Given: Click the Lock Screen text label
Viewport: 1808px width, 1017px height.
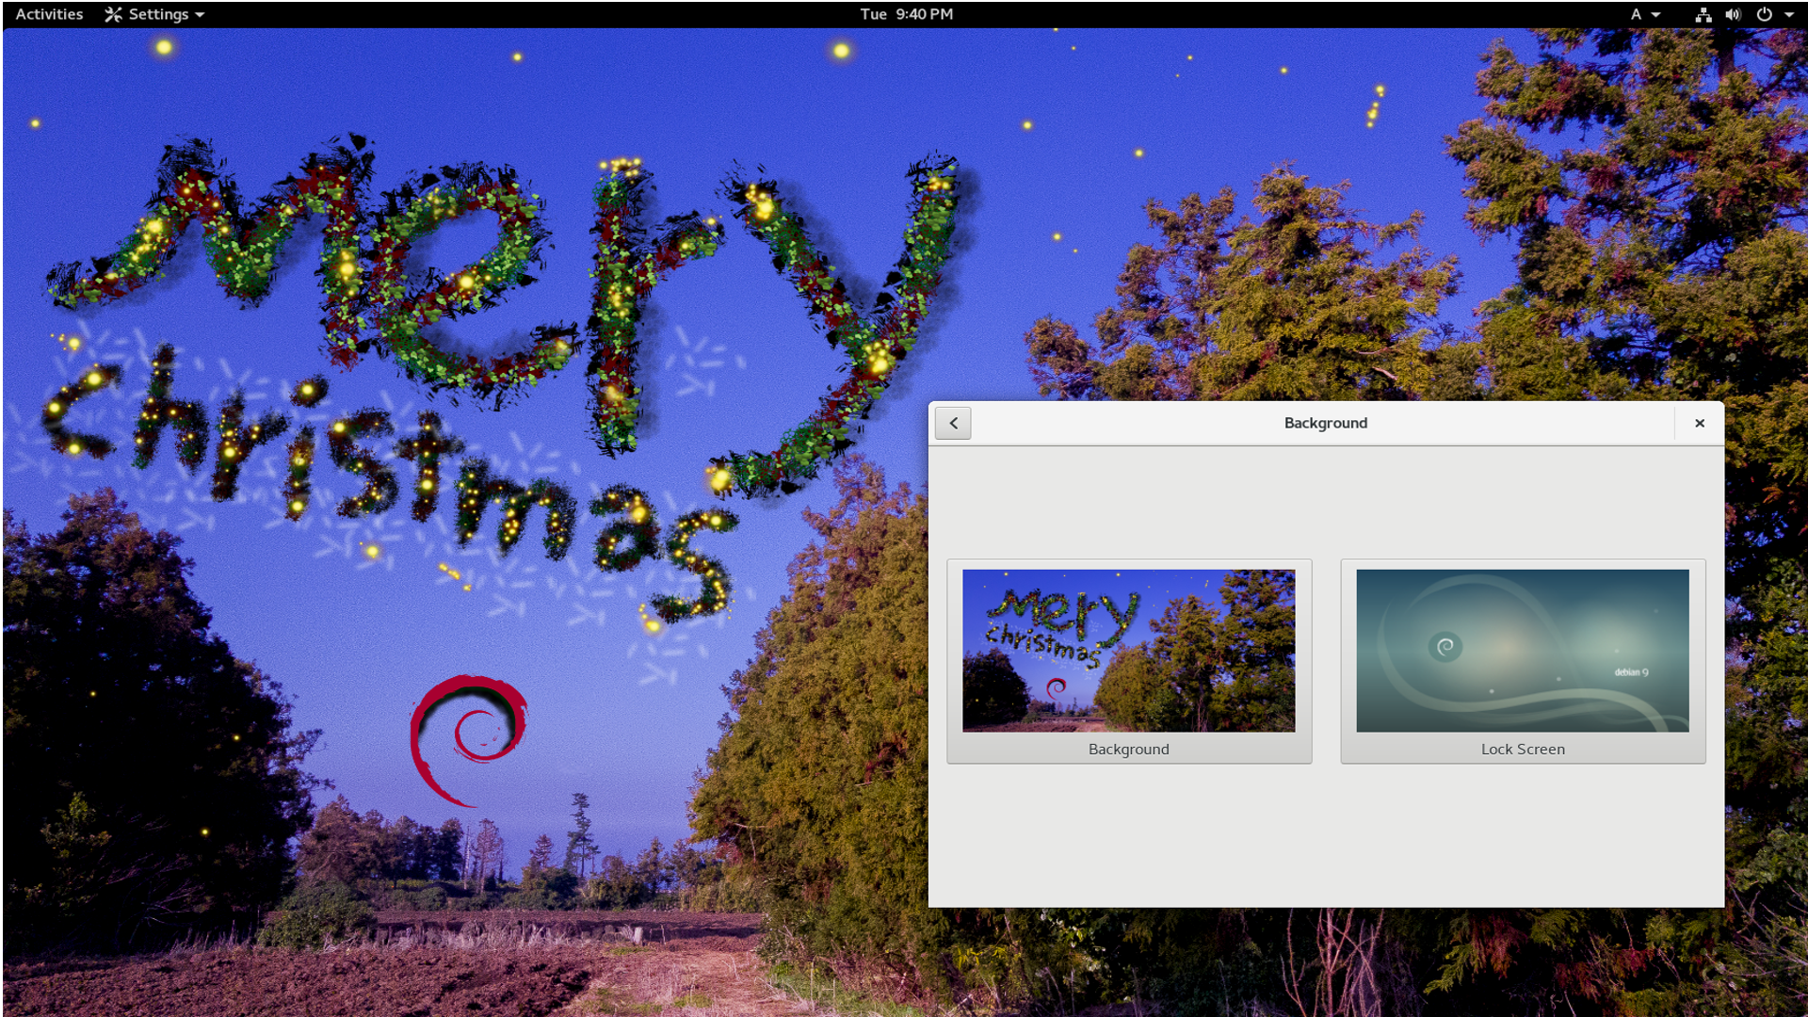Looking at the screenshot, I should 1522,749.
